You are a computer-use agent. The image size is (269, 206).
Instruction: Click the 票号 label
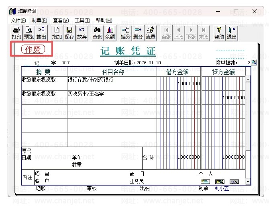(26, 151)
